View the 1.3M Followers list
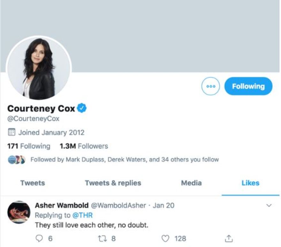 tap(84, 146)
